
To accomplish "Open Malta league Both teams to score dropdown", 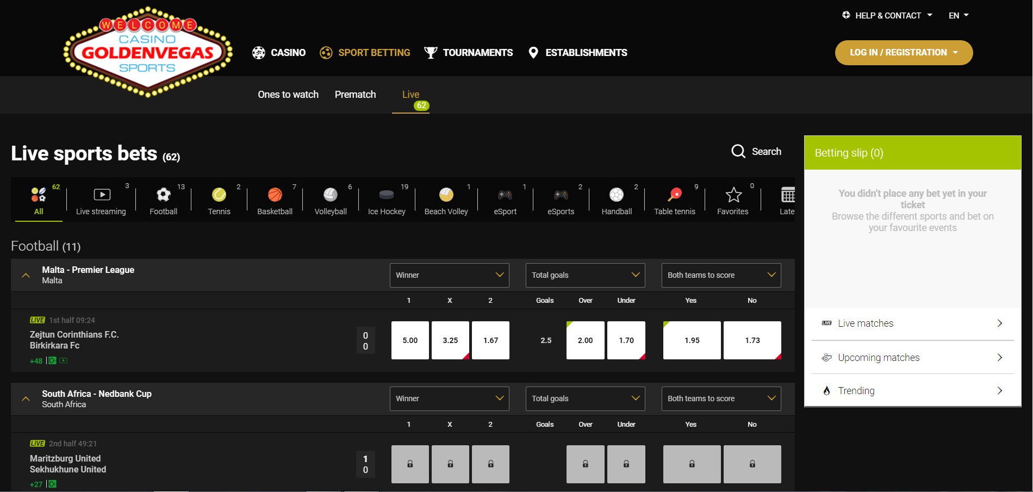I will click(x=721, y=275).
